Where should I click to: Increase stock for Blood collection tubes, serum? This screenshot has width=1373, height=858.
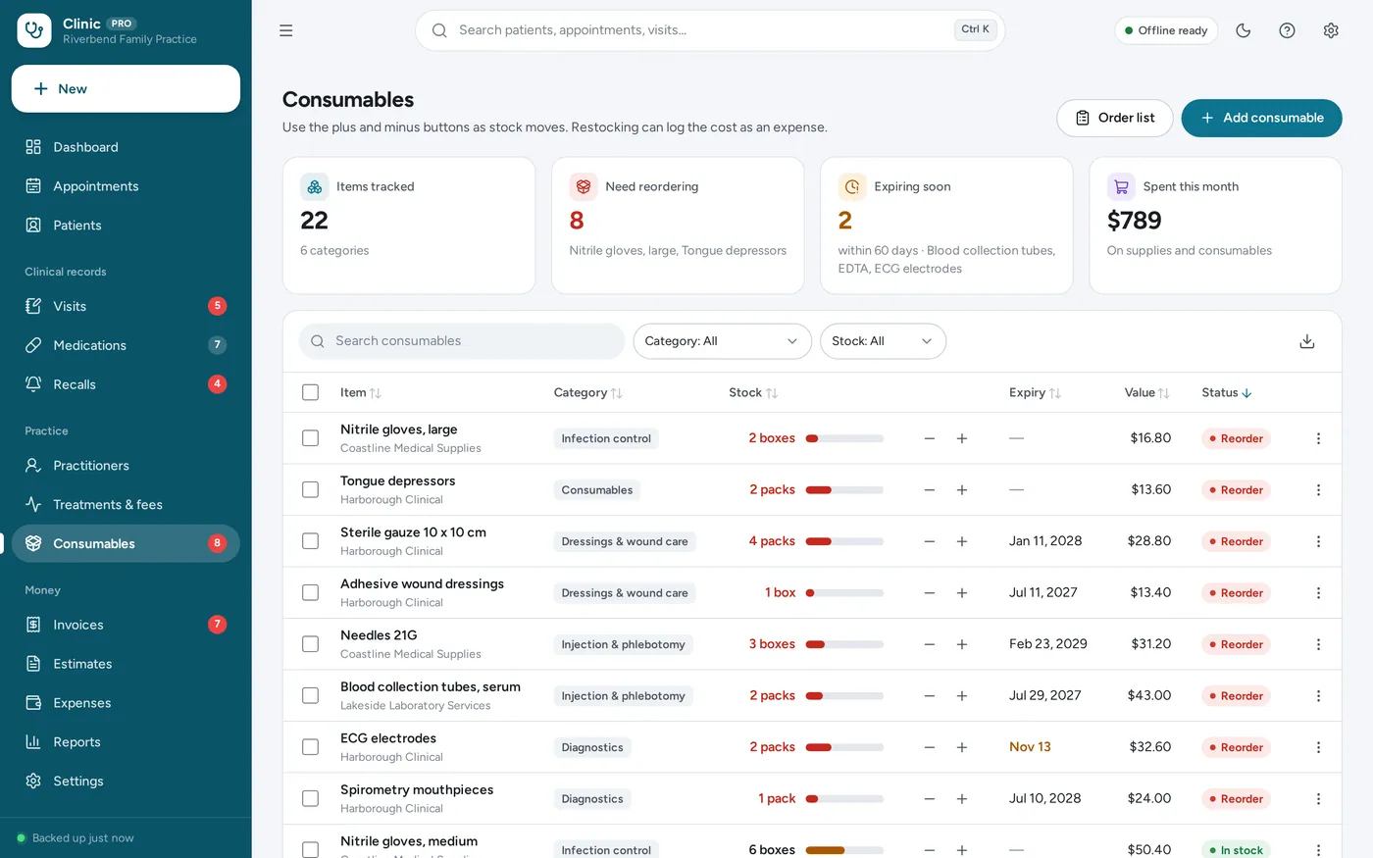tap(962, 696)
